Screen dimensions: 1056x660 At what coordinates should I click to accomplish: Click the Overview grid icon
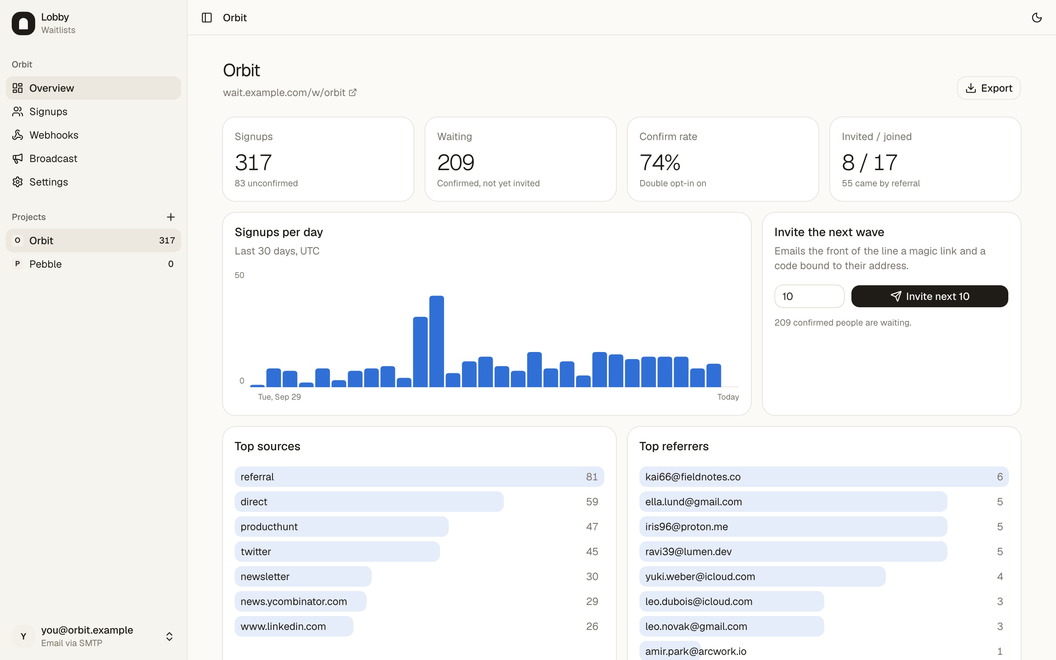click(x=18, y=88)
